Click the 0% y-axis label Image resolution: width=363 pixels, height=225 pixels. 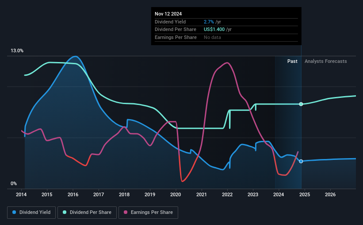[x=14, y=183]
